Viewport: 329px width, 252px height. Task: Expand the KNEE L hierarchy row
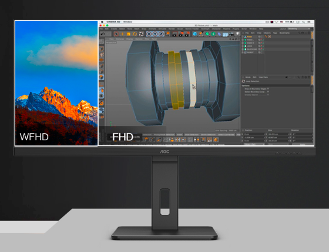243,40
